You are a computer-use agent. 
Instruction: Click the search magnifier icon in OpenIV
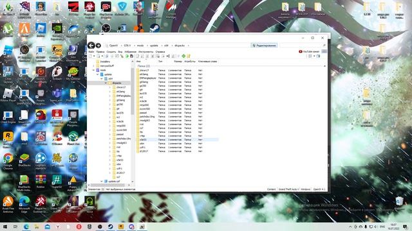tap(324, 46)
